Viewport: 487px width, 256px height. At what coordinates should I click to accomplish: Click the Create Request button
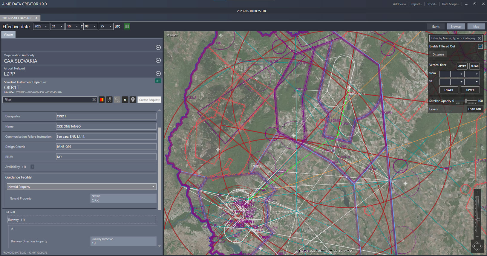(x=149, y=100)
